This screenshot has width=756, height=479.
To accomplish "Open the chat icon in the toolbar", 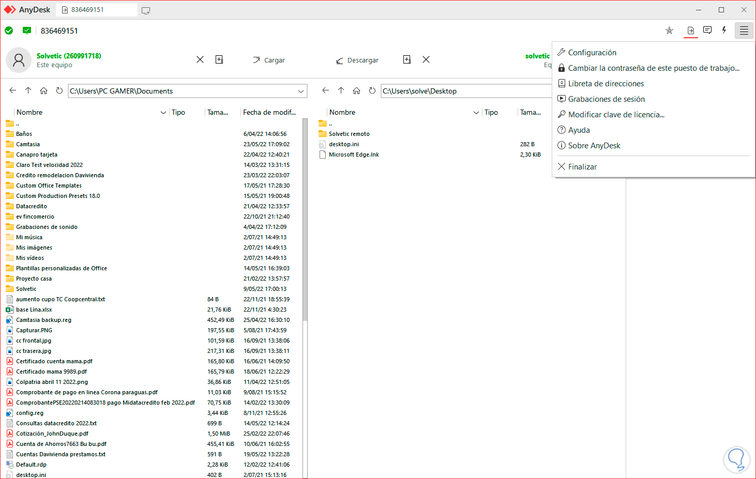I will 707,30.
